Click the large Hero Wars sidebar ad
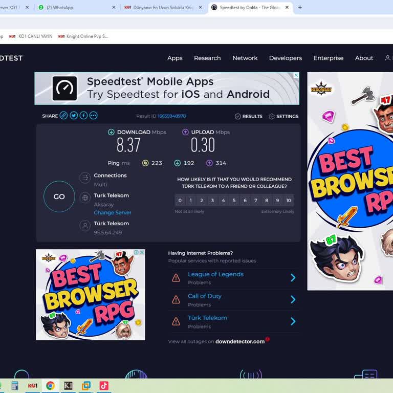 (x=350, y=181)
